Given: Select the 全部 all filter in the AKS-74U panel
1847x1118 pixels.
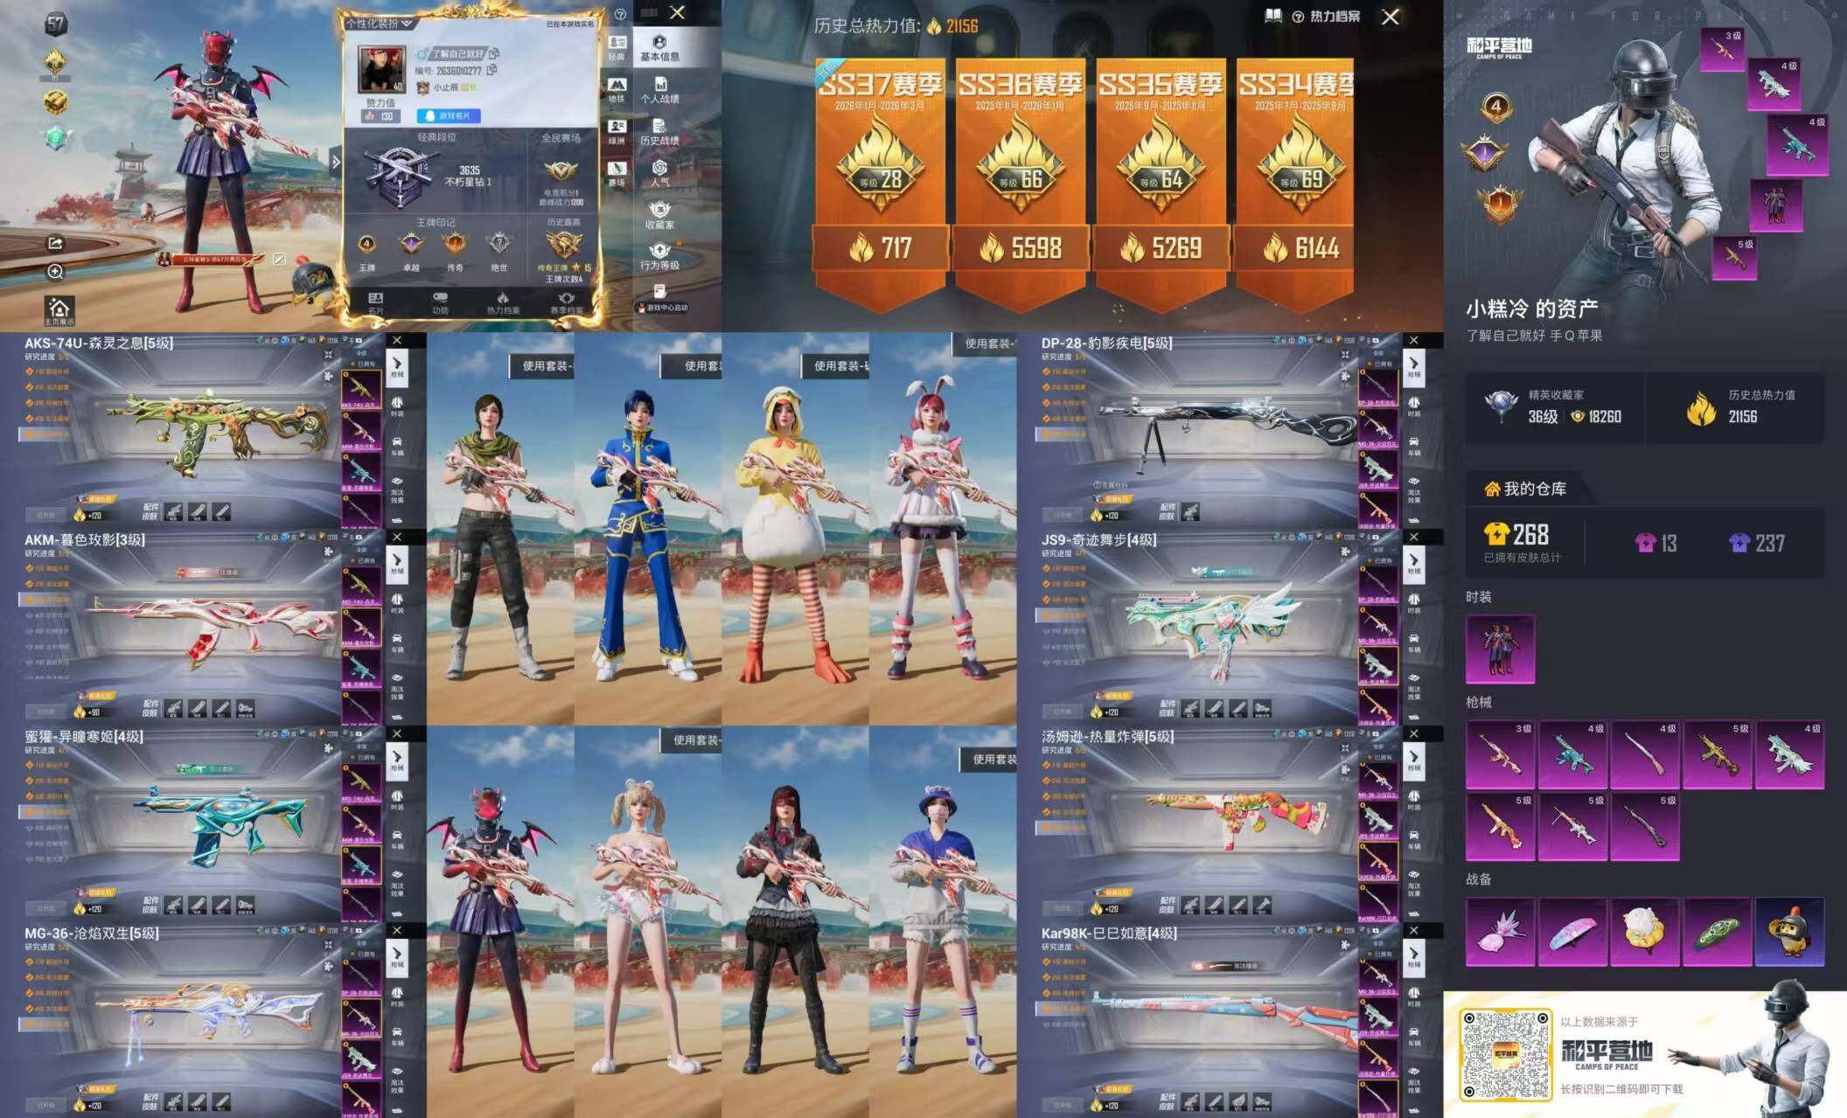Looking at the screenshot, I should coord(361,353).
